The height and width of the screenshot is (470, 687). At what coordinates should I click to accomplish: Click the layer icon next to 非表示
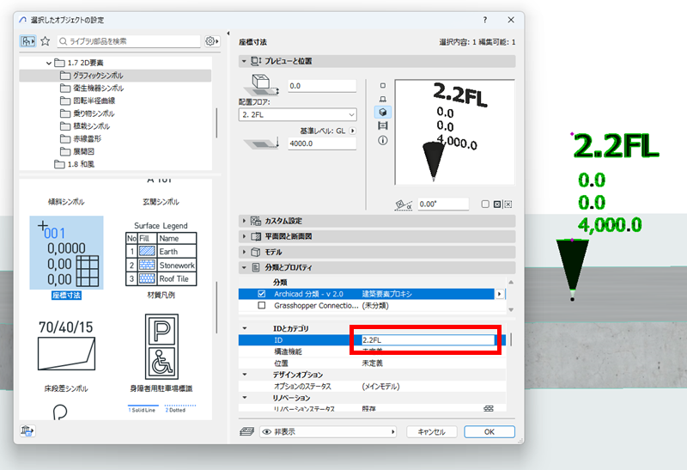coord(246,432)
